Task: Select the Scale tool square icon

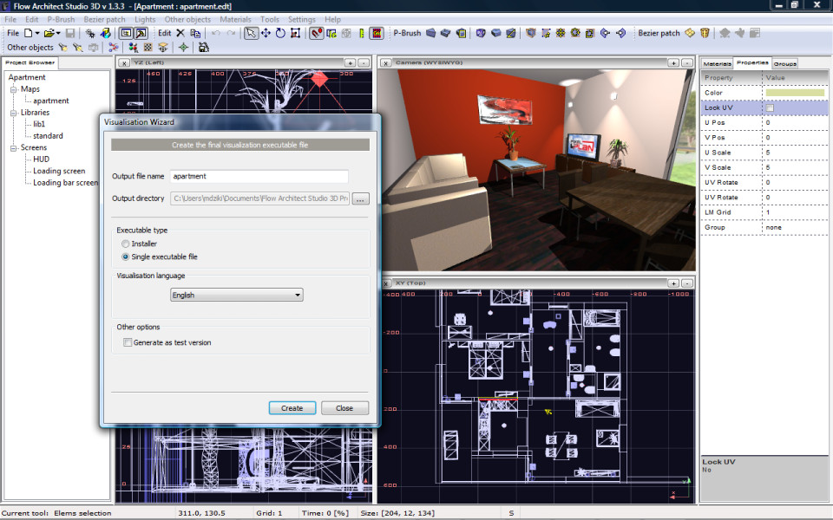Action: 295,33
